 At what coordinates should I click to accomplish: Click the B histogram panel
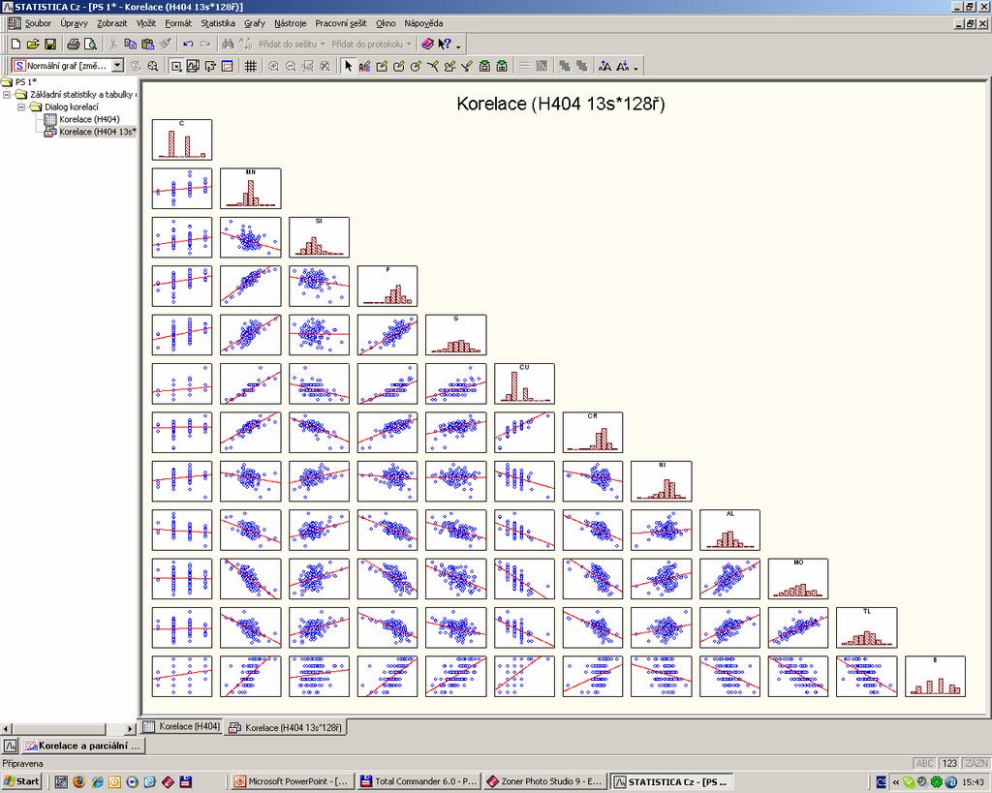point(935,677)
